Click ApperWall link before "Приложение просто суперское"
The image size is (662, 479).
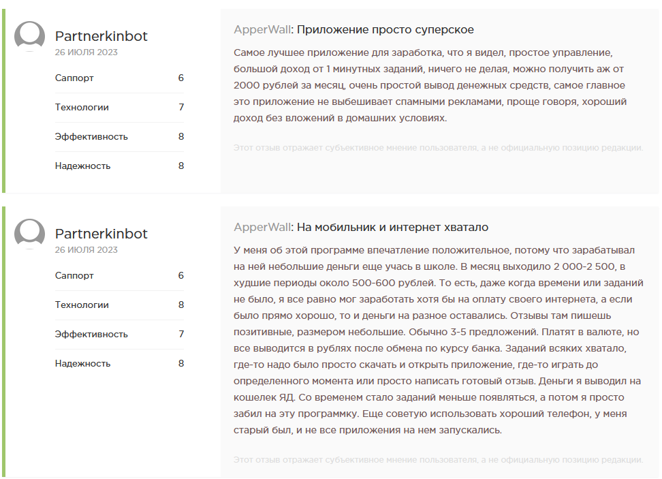262,30
